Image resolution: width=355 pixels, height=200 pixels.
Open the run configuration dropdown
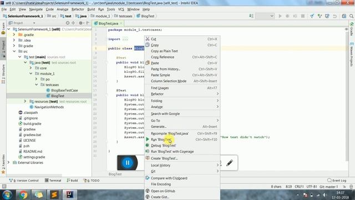(x=265, y=16)
